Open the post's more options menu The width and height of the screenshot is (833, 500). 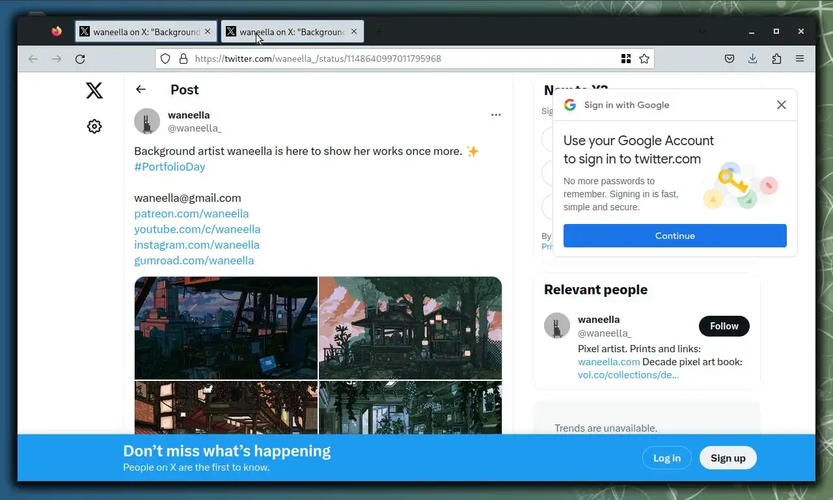pos(496,115)
